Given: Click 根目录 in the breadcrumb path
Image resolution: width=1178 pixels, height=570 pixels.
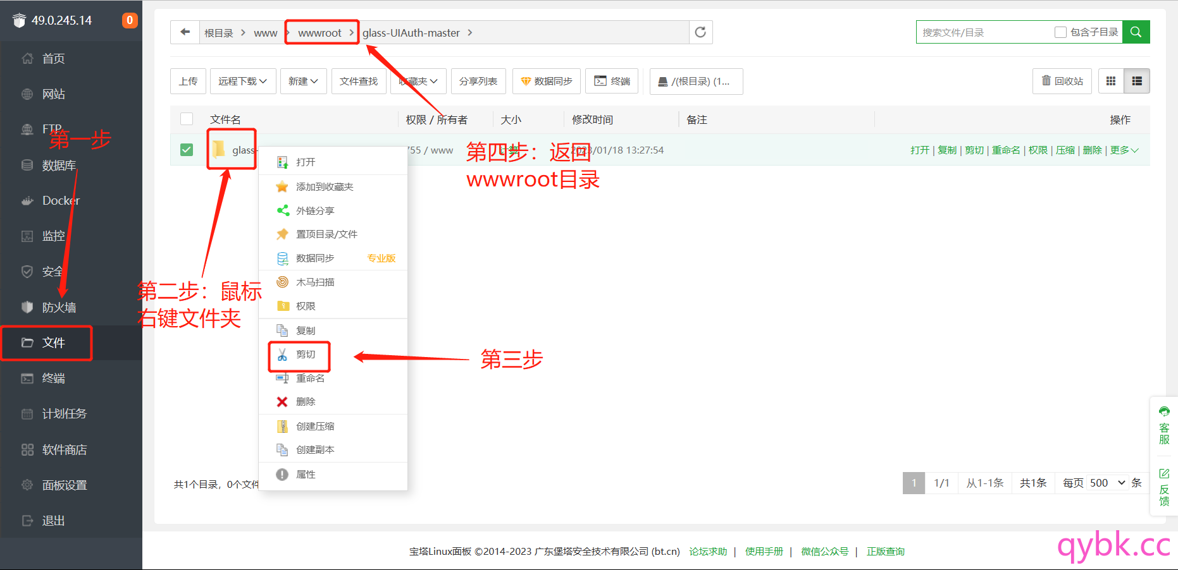Looking at the screenshot, I should 218,33.
